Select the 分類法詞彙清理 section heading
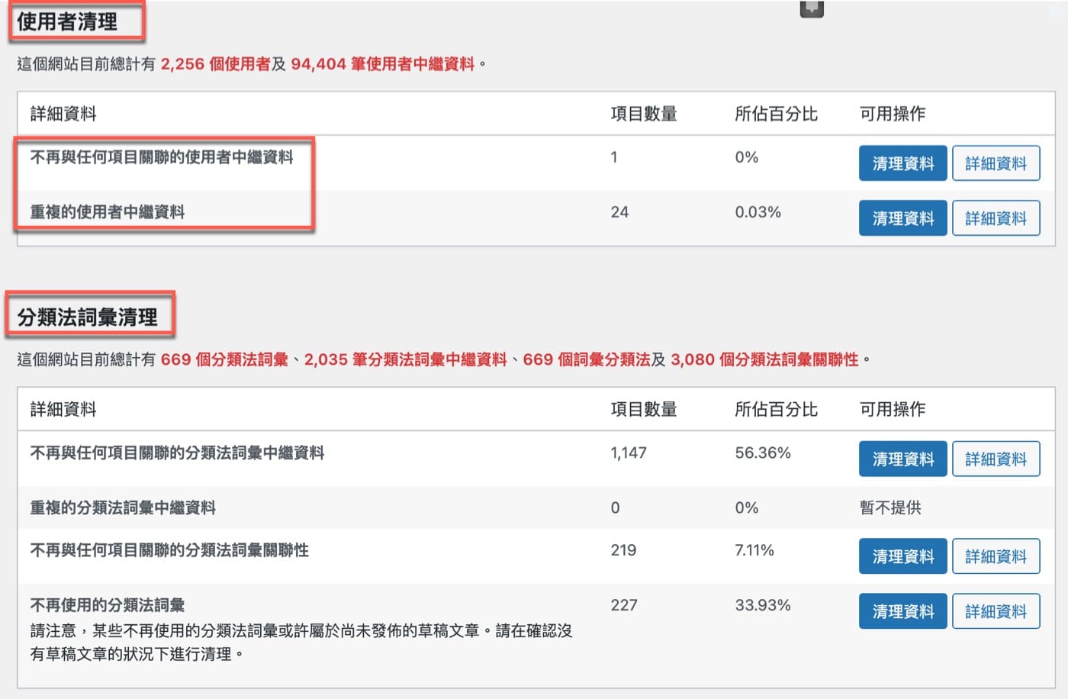 pos(87,317)
